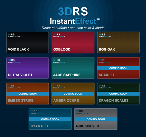Click the Dragon Scales Coming Soon banner
This screenshot has height=137, width=146.
click(118, 94)
